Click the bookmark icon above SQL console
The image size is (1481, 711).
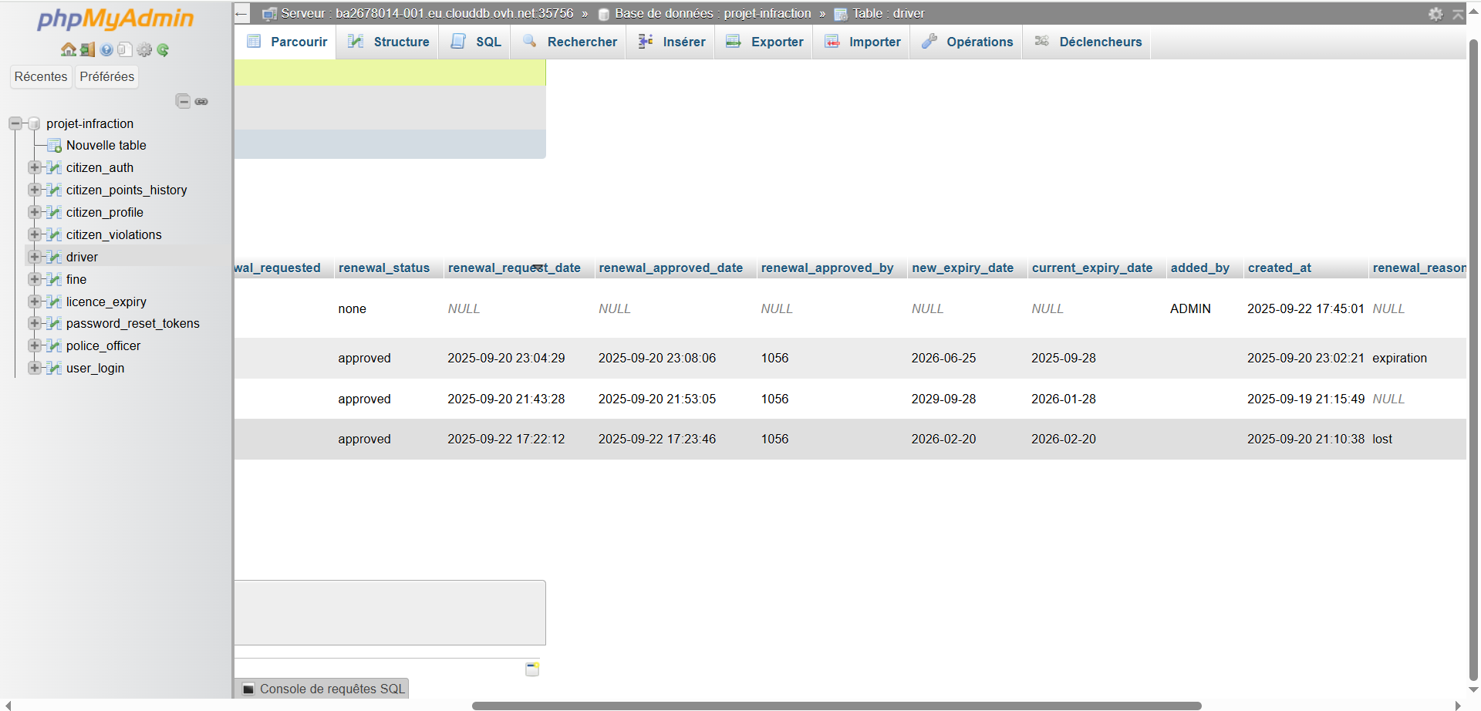pos(532,669)
